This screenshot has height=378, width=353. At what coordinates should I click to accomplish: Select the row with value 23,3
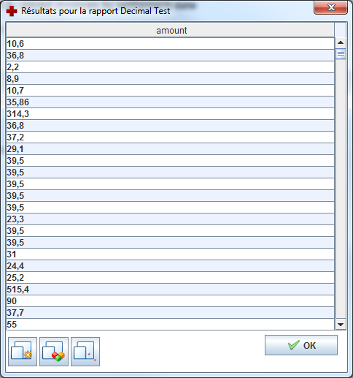pyautogui.click(x=171, y=219)
